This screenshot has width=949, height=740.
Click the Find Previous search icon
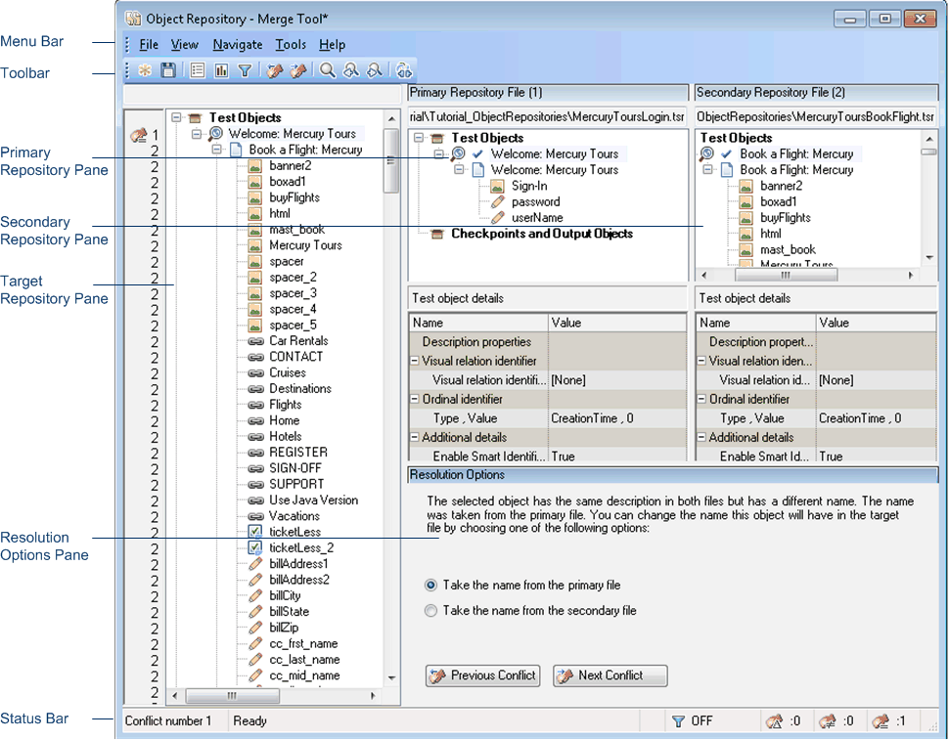(351, 69)
